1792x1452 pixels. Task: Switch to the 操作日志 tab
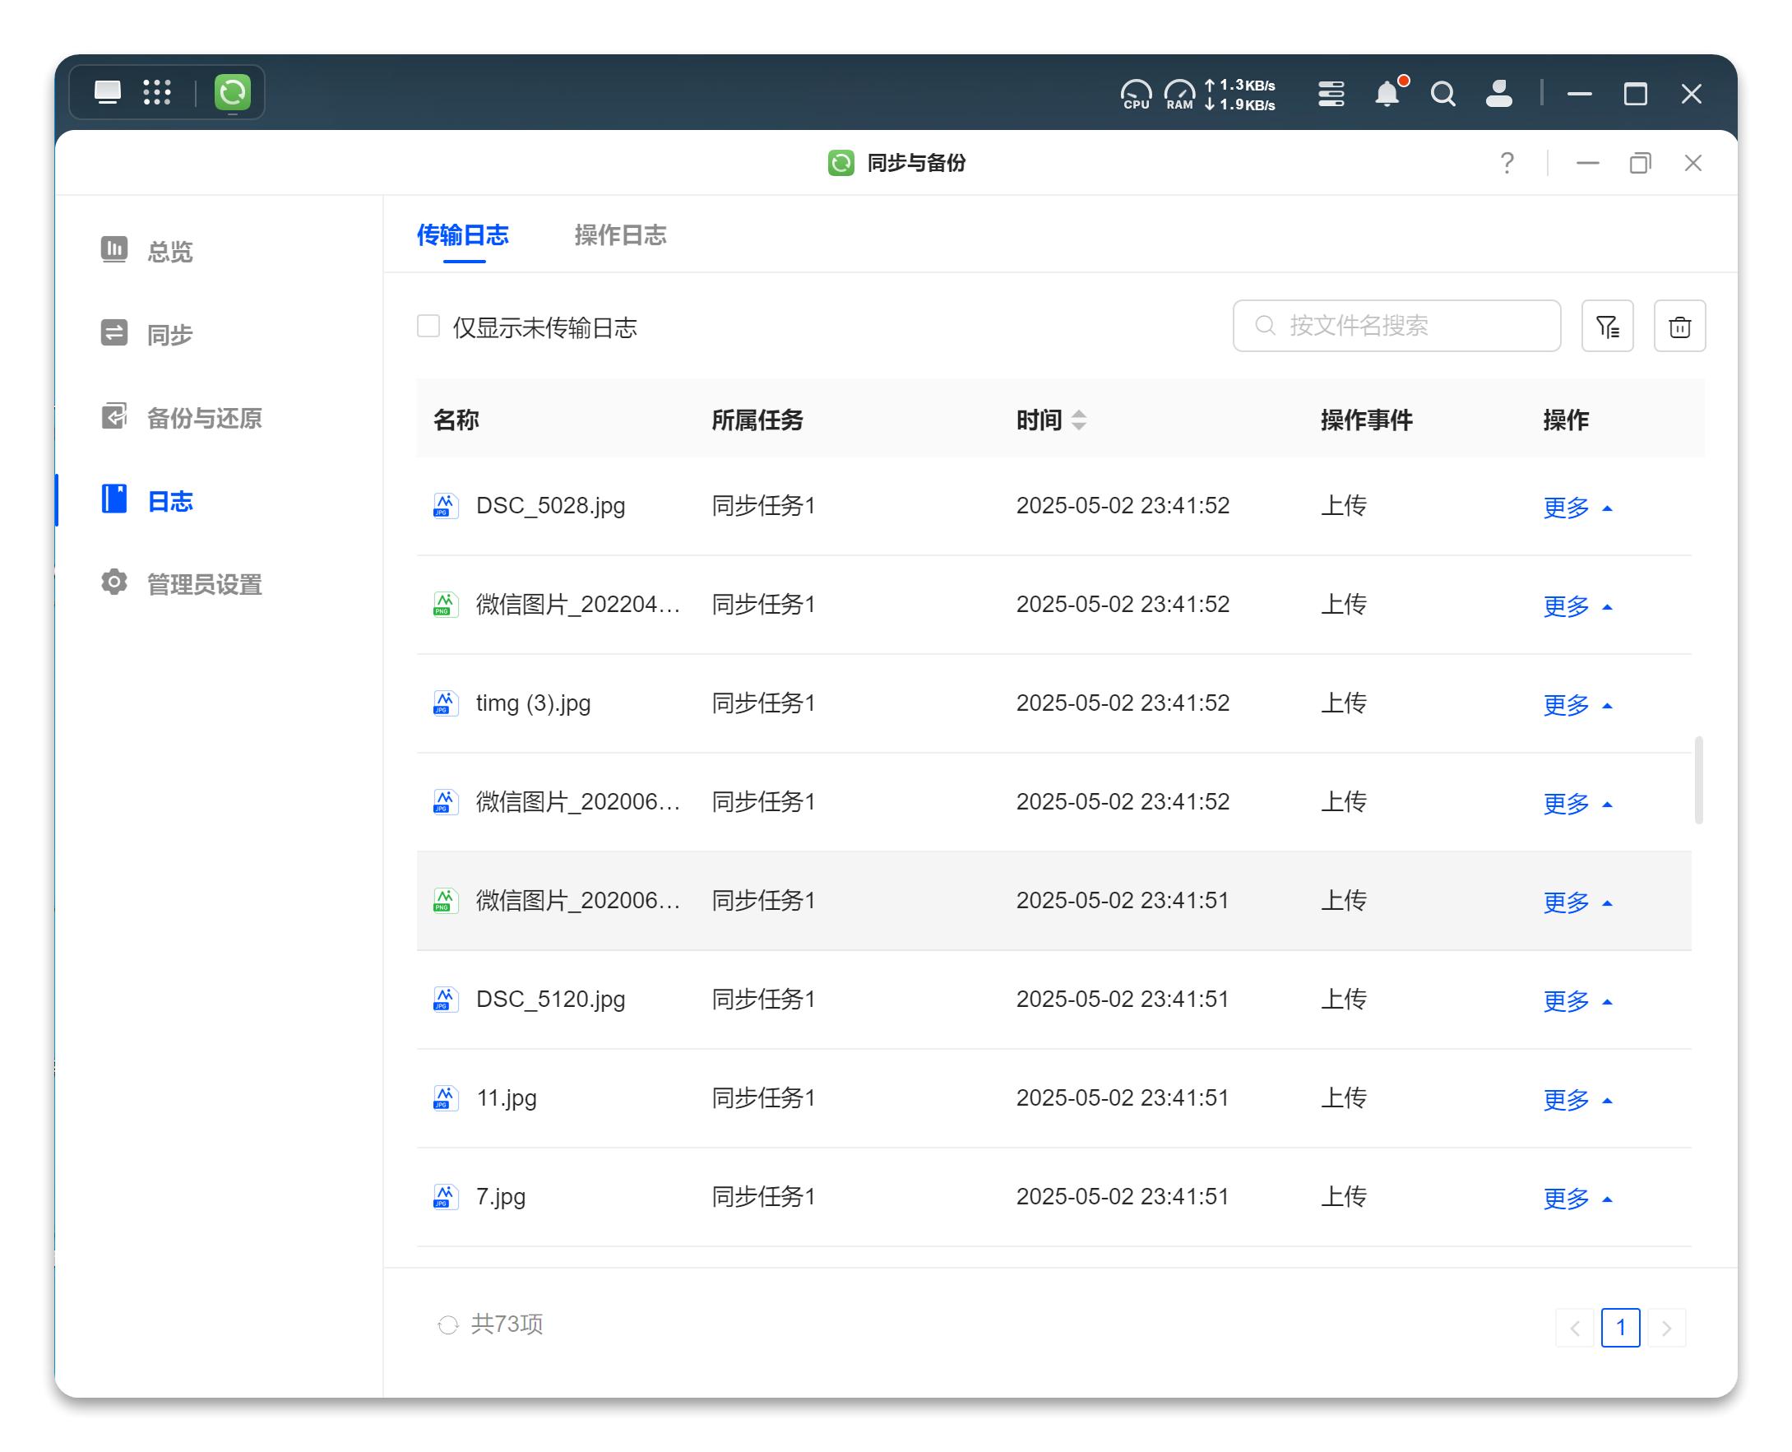point(619,235)
